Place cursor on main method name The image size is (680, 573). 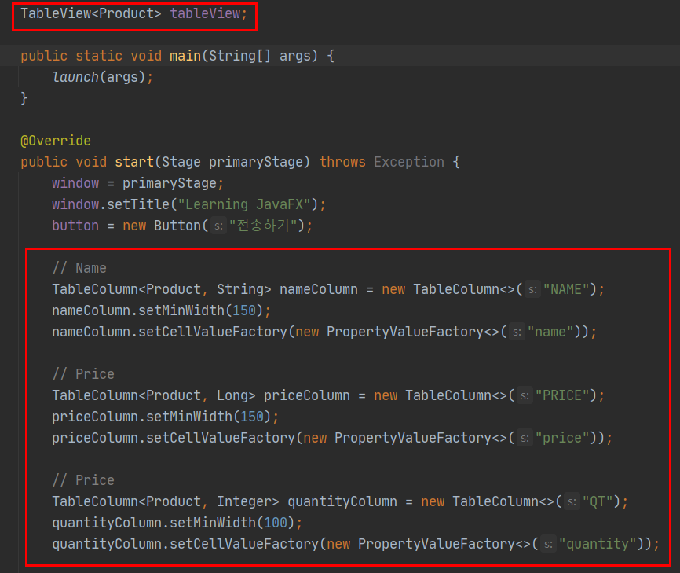click(x=185, y=56)
